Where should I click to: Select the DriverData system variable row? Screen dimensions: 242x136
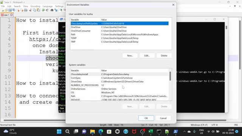(119, 82)
